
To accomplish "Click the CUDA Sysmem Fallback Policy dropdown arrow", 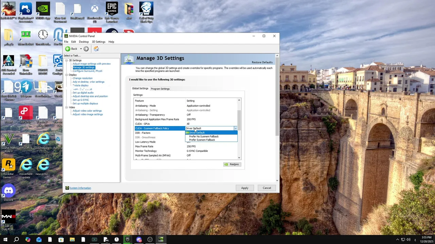I will [235, 128].
